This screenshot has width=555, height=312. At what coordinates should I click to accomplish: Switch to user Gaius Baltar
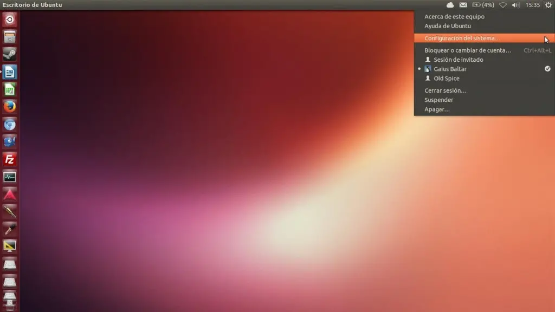pyautogui.click(x=484, y=69)
